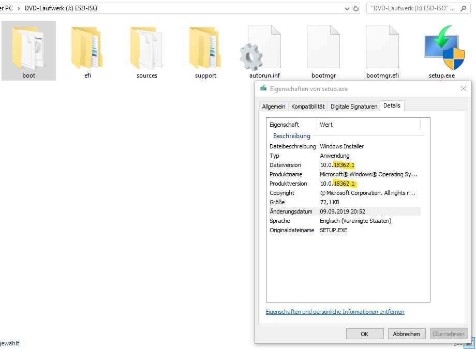The width and height of the screenshot is (476, 349).
Task: Switch to the Kompatibilität tab
Action: click(308, 107)
